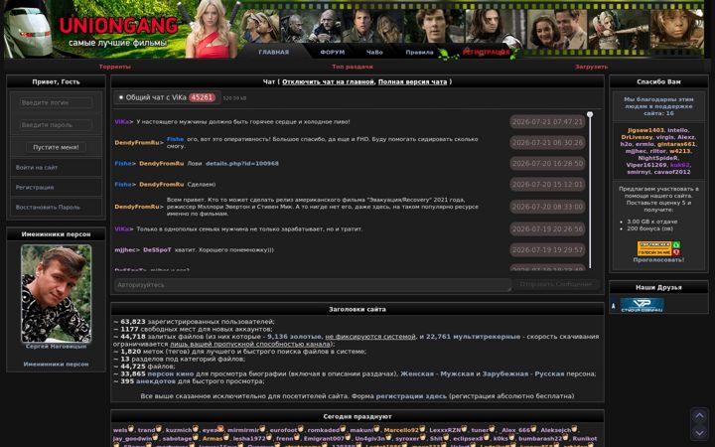
Task: Open the РЕГИСТРАЦИЯ tab
Action: 486,52
